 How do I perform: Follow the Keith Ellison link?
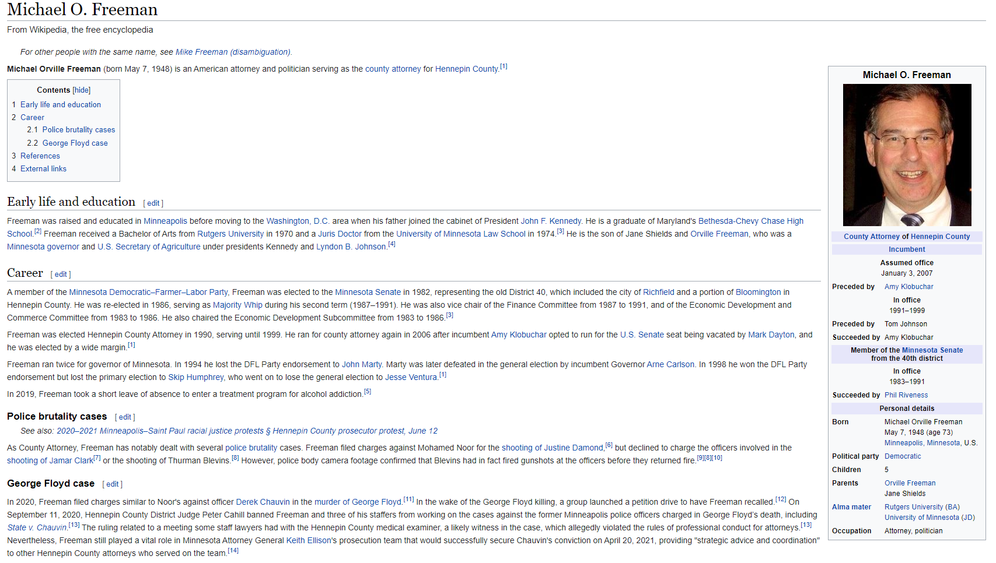(308, 541)
